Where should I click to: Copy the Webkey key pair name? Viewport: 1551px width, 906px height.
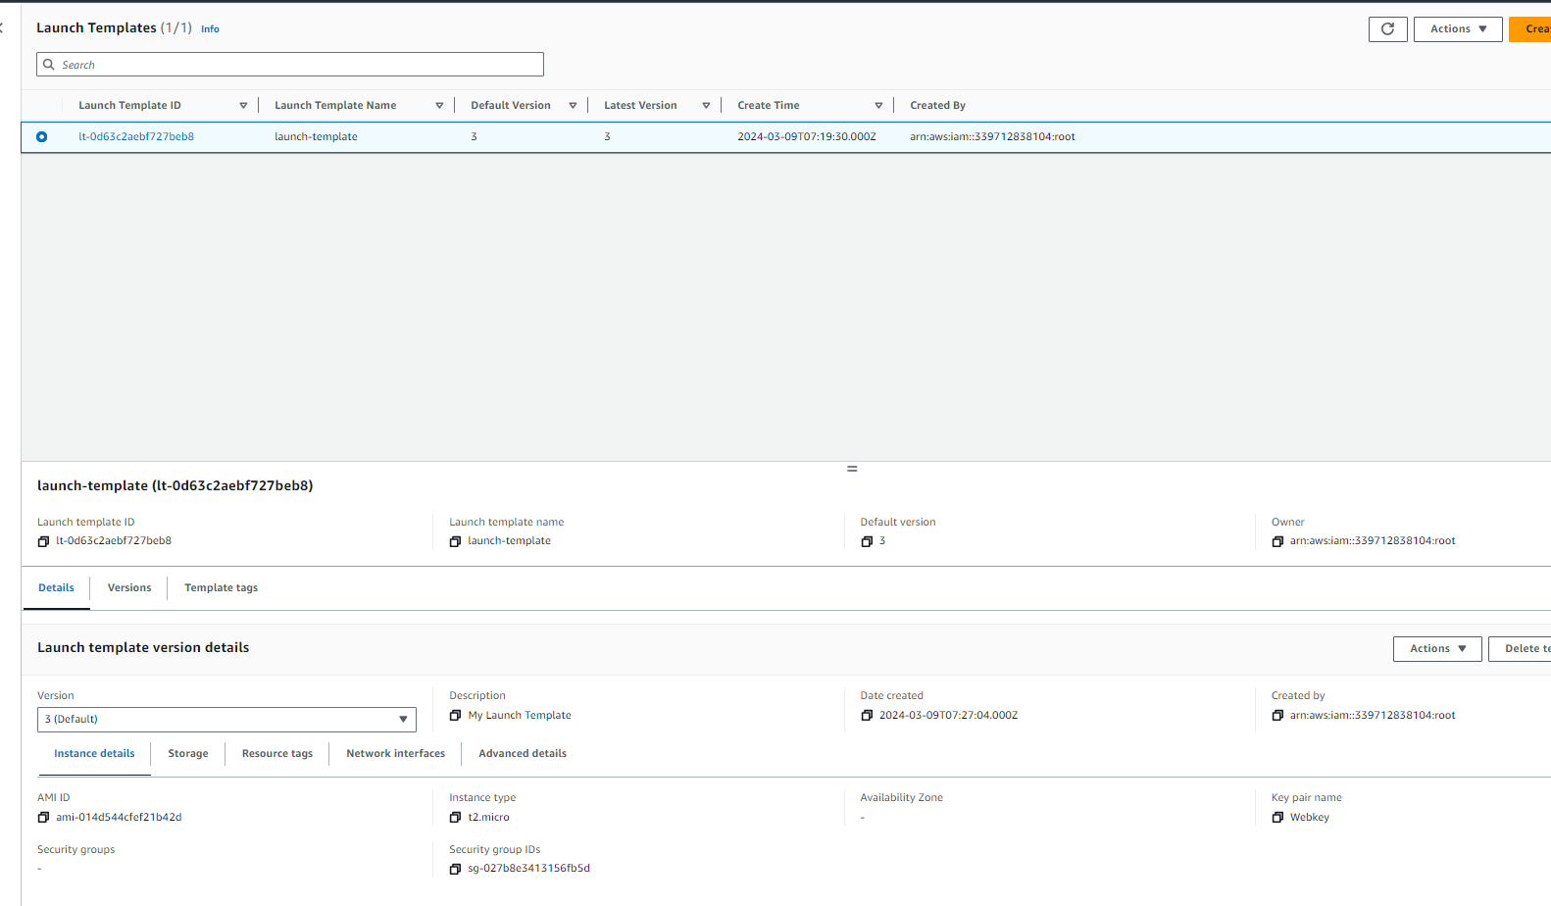[1277, 818]
